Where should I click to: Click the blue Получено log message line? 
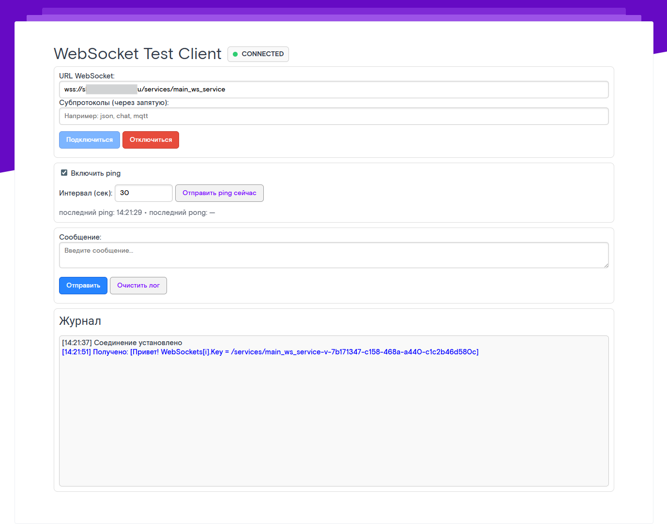click(270, 352)
